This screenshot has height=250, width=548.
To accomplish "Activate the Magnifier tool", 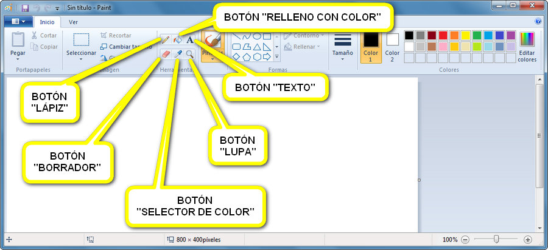I will point(191,55).
